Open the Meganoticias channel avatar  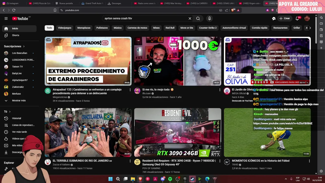tap(48, 91)
